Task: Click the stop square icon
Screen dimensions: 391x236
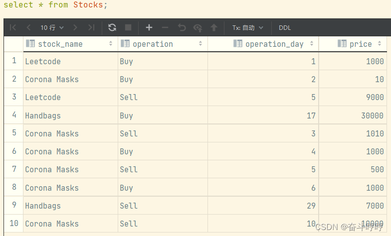Action: pos(128,27)
